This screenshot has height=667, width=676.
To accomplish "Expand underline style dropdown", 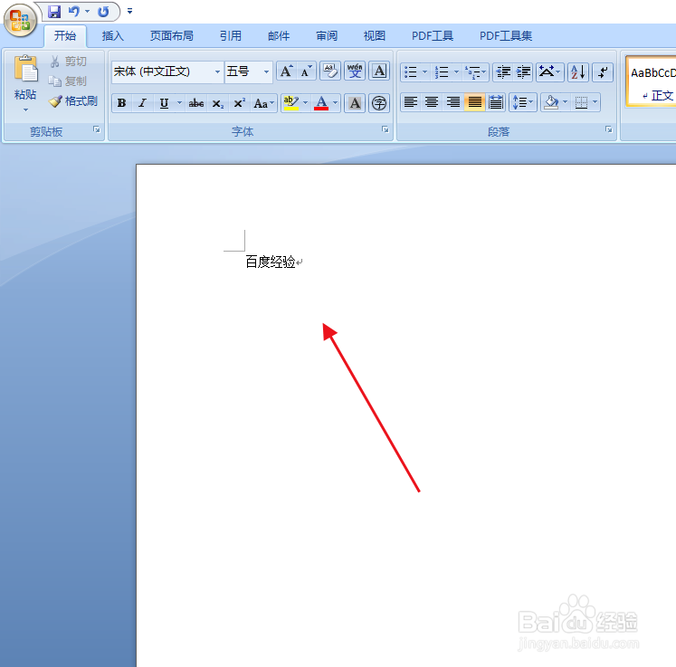I will point(179,103).
